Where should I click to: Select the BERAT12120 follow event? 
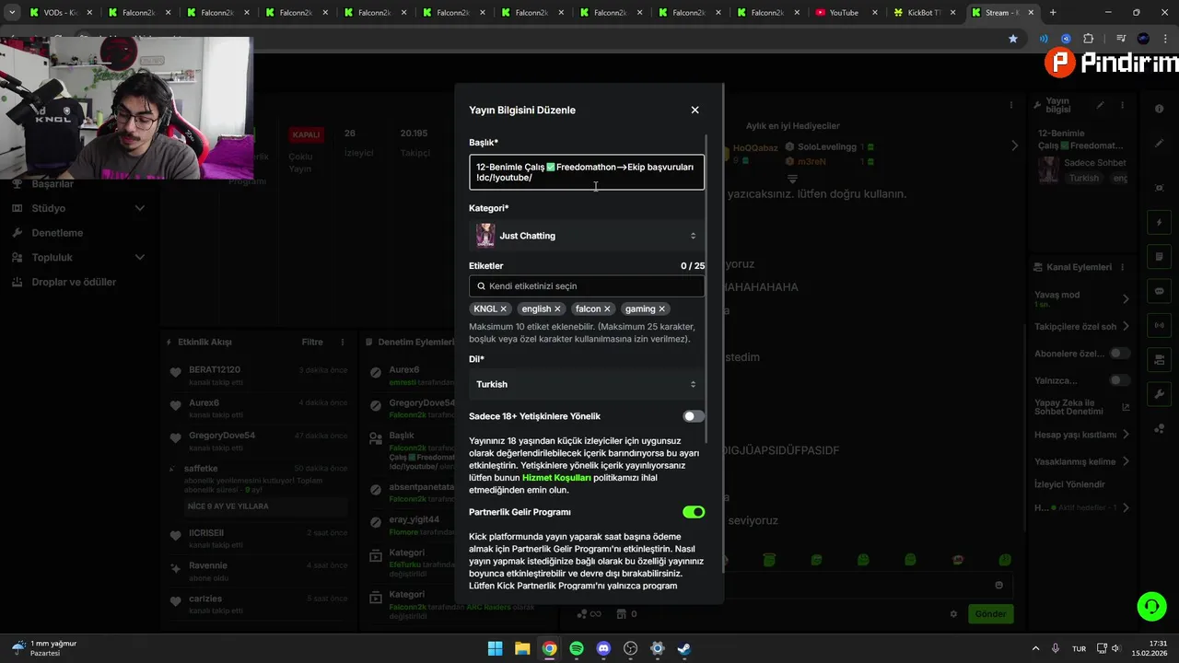pyautogui.click(x=258, y=376)
